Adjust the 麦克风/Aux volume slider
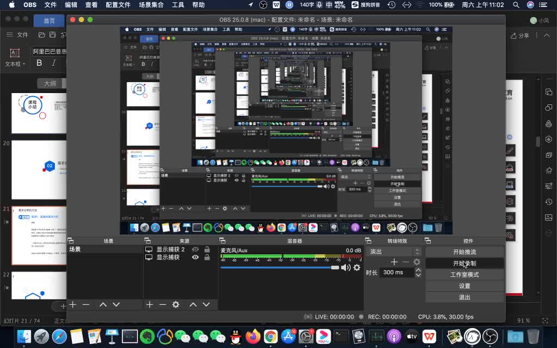This screenshot has height=348, width=557. pos(280,268)
